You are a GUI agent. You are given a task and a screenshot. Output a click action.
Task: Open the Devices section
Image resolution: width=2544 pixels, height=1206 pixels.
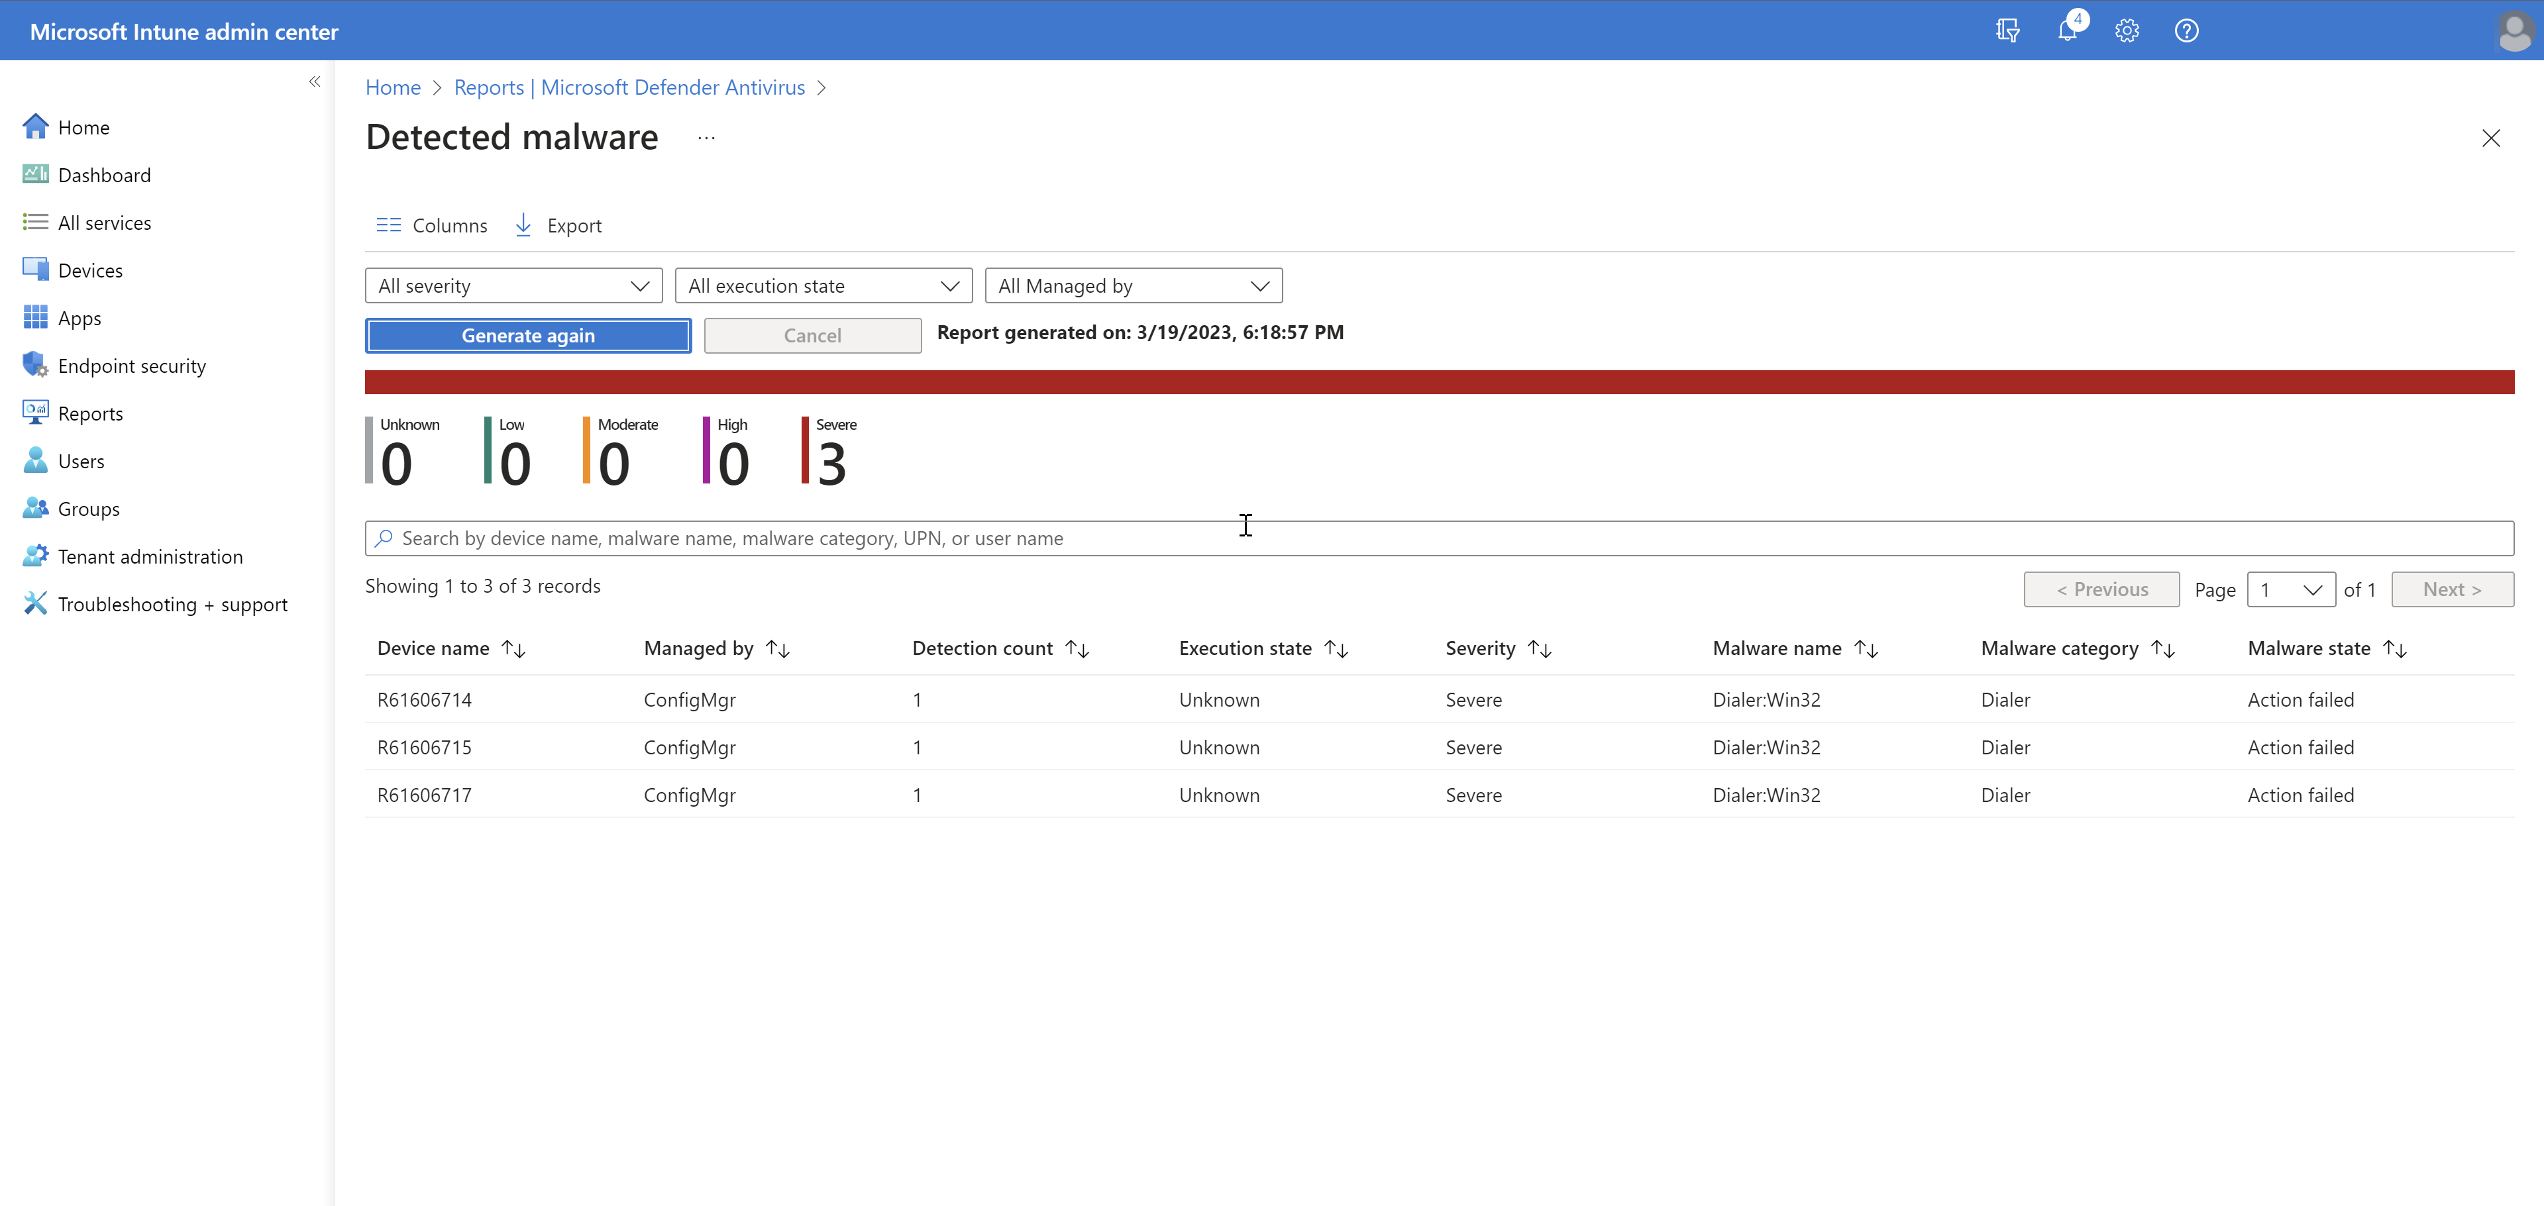[x=89, y=270]
